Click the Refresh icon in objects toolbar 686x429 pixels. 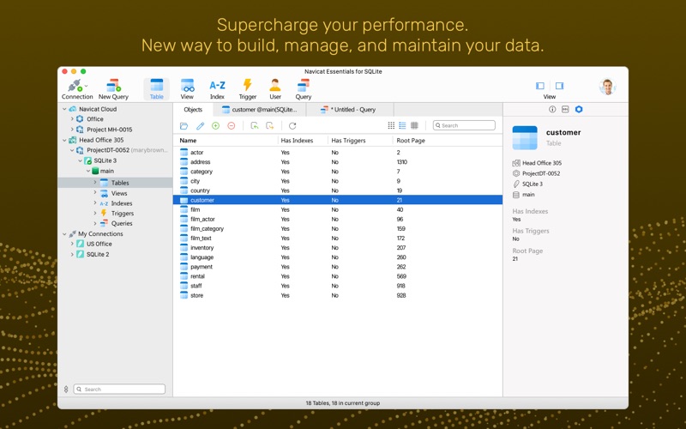(x=292, y=126)
